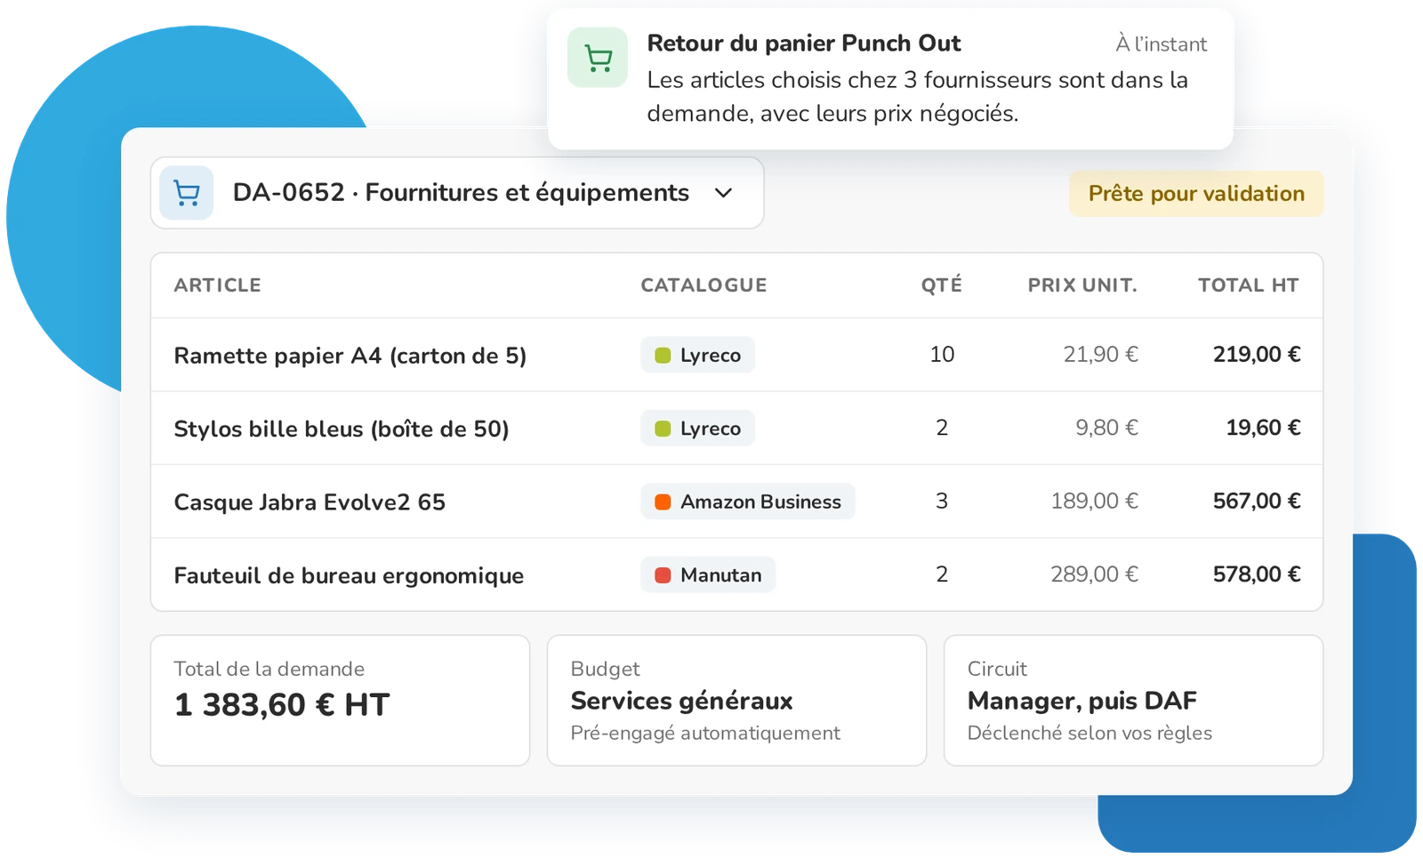Image resolution: width=1423 pixels, height=859 pixels.
Task: Click the unit price 21,90 €
Action: pos(1101,355)
